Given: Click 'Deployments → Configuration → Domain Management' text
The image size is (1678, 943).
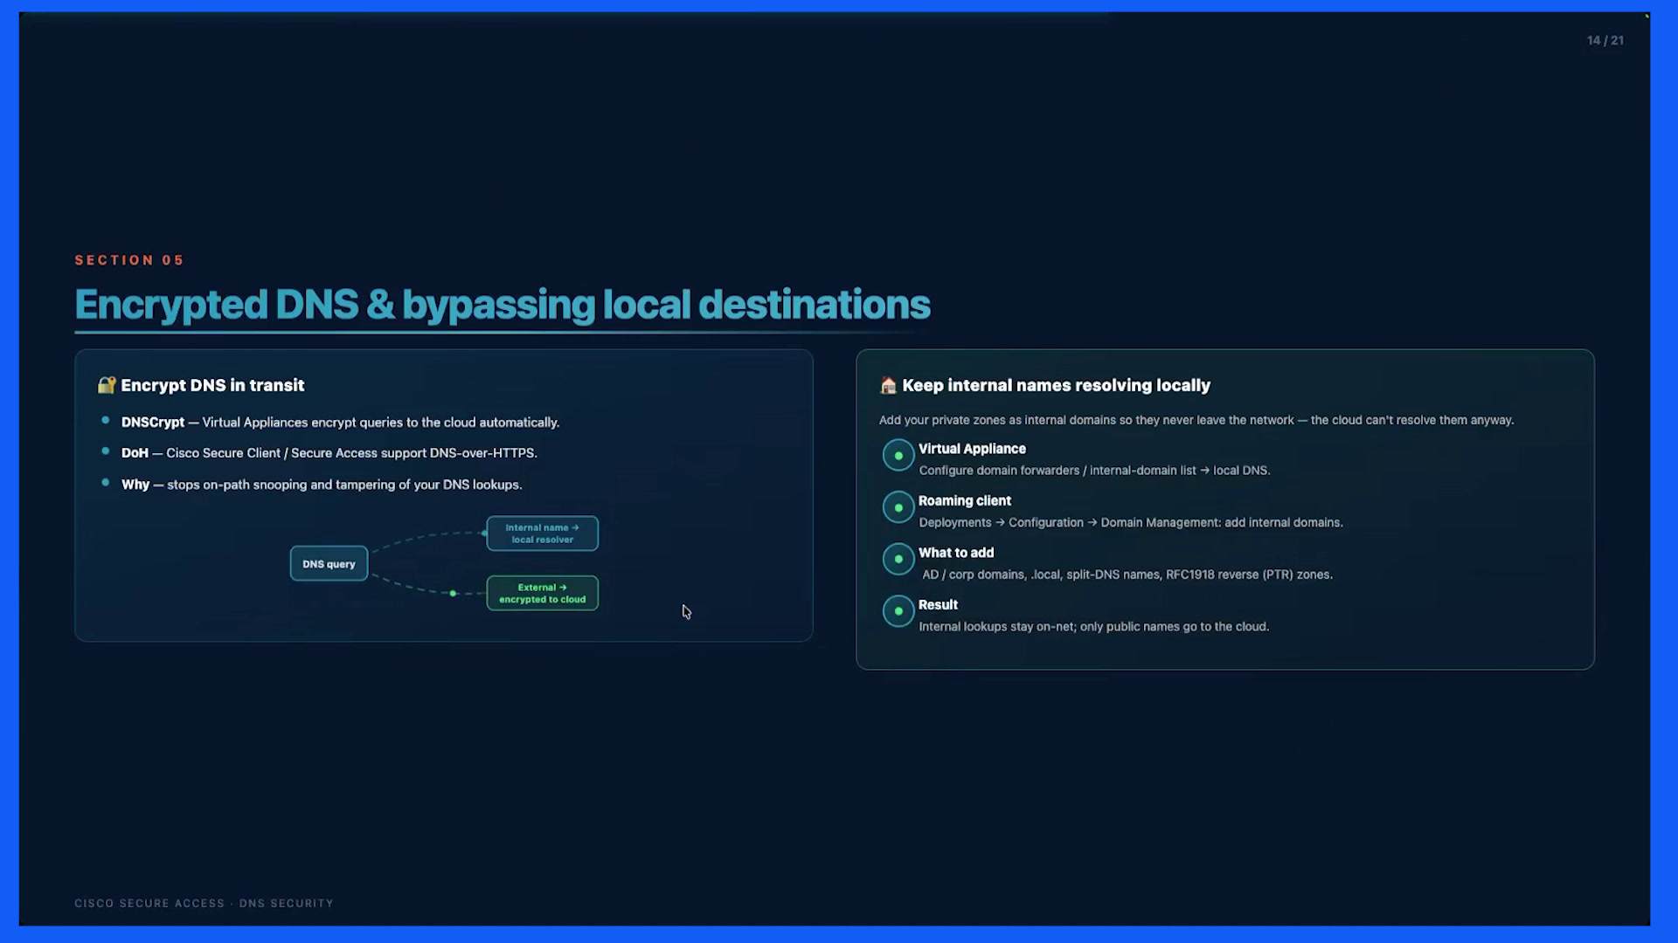Looking at the screenshot, I should point(1130,522).
